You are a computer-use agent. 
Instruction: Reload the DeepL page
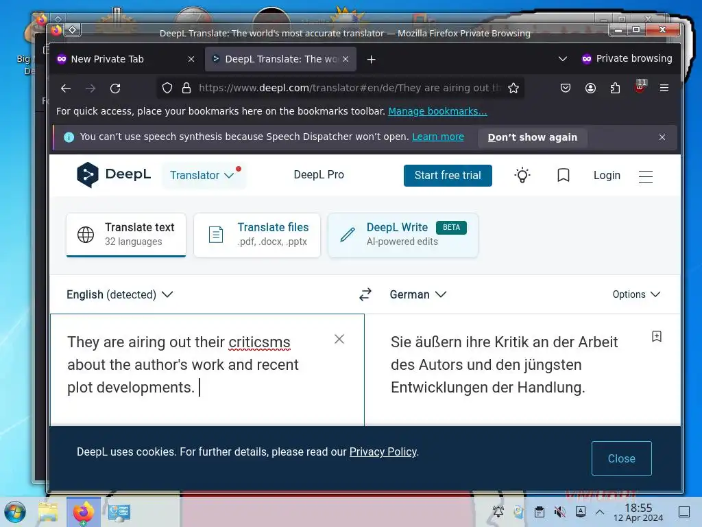pyautogui.click(x=115, y=89)
